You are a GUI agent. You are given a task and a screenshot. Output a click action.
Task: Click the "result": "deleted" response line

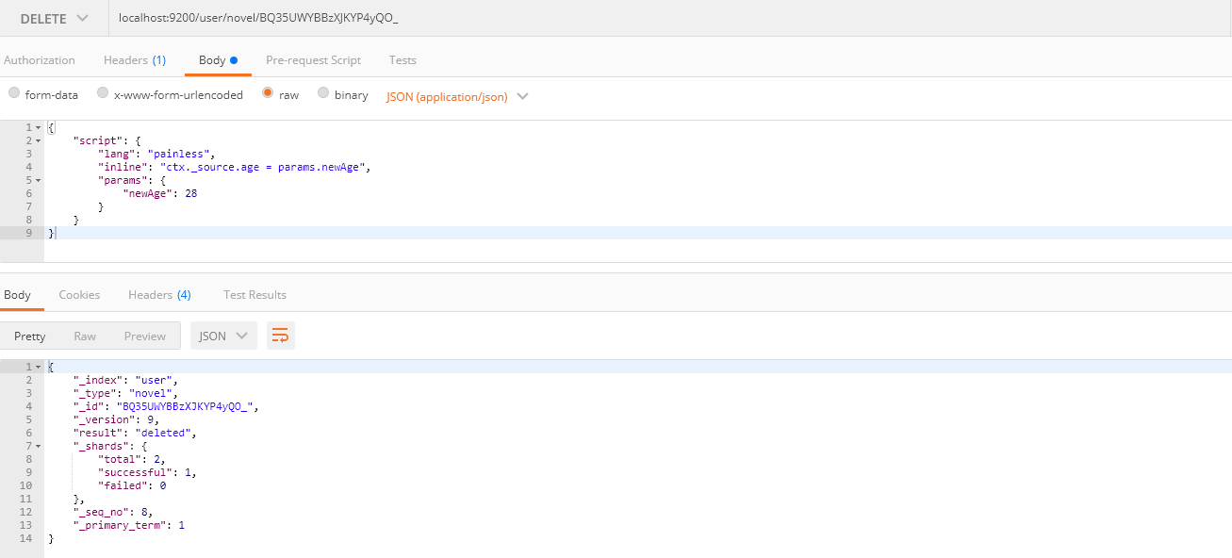coord(136,433)
